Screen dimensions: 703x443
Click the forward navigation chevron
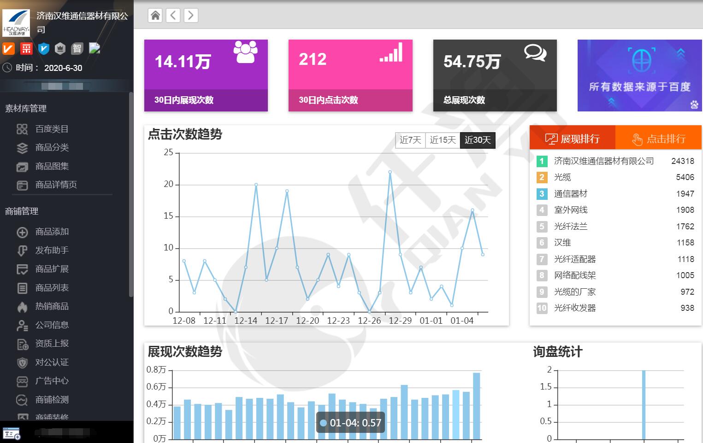(x=190, y=15)
